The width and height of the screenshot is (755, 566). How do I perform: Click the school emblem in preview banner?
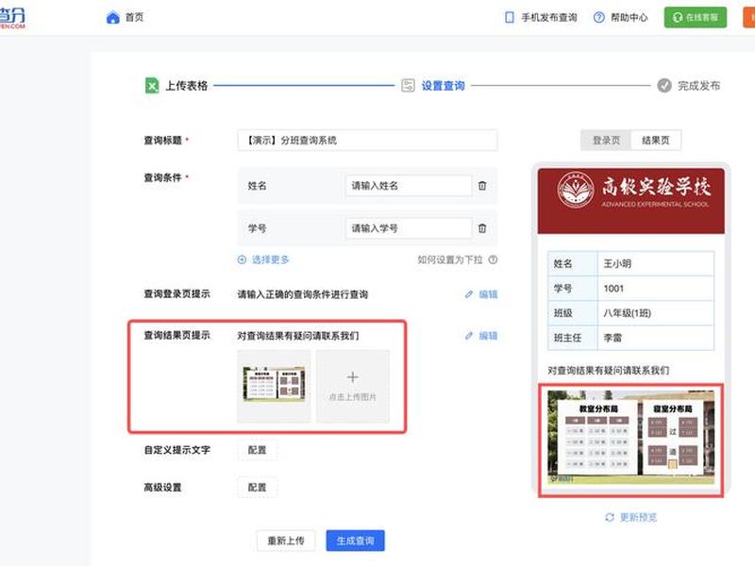pos(576,191)
